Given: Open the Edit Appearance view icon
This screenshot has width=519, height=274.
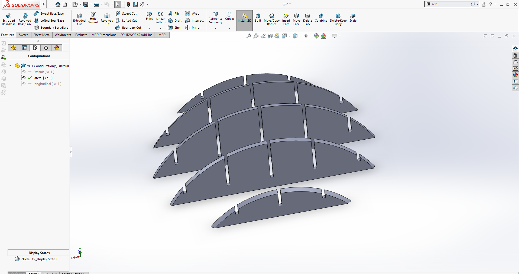Looking at the screenshot, I should [316, 36].
